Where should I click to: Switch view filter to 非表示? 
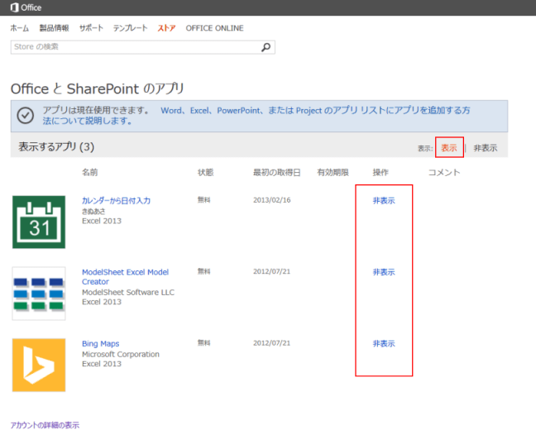click(x=486, y=148)
